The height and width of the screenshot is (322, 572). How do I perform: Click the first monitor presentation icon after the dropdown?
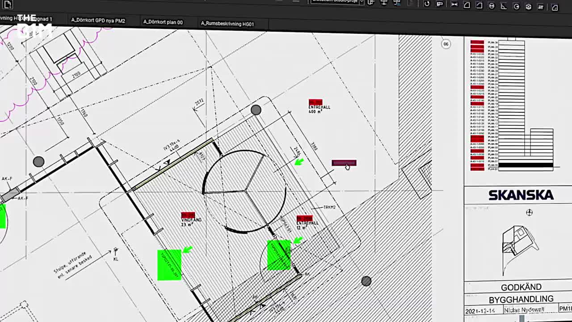click(384, 3)
